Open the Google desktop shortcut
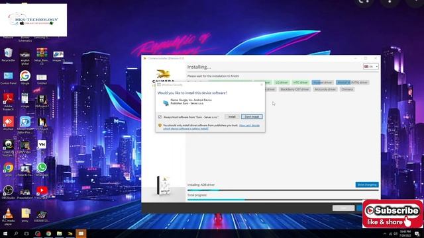The height and width of the screenshot is (238, 424). point(25,78)
